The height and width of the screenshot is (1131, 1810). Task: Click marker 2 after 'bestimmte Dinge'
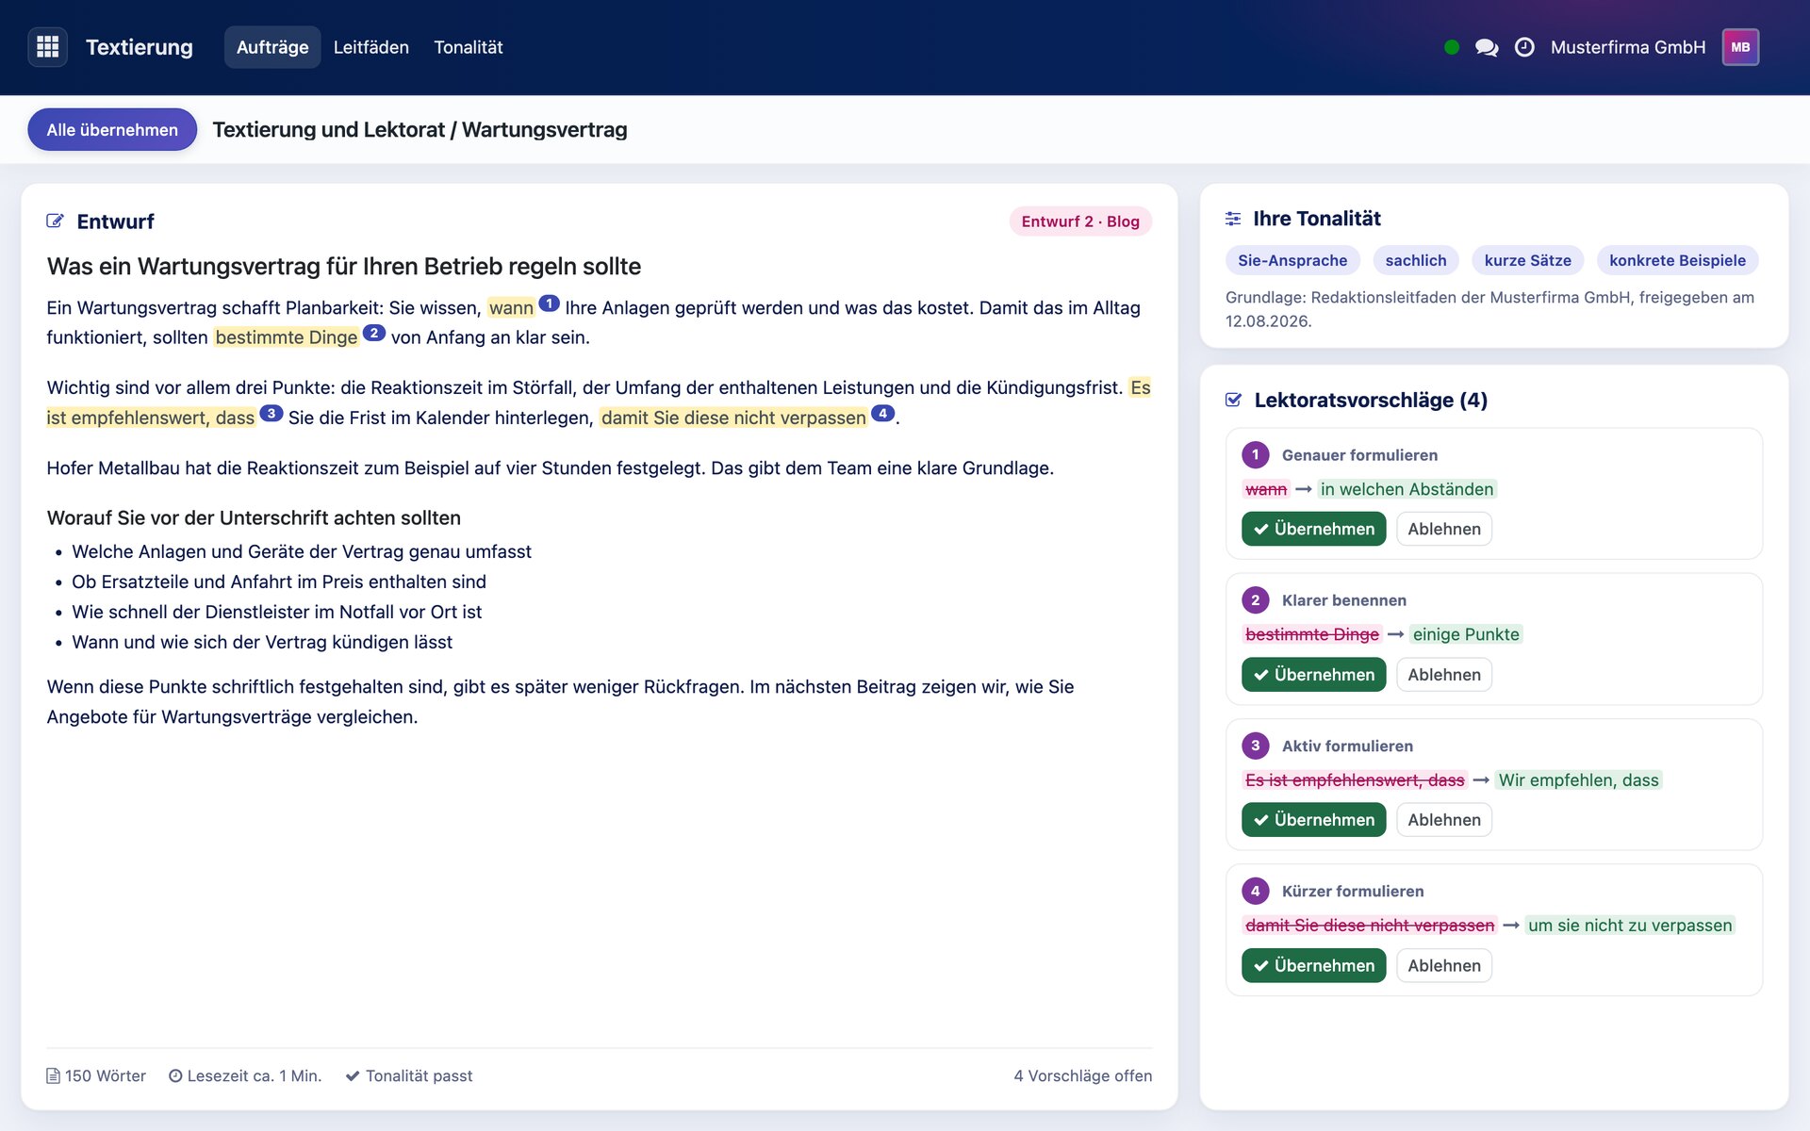pyautogui.click(x=374, y=333)
